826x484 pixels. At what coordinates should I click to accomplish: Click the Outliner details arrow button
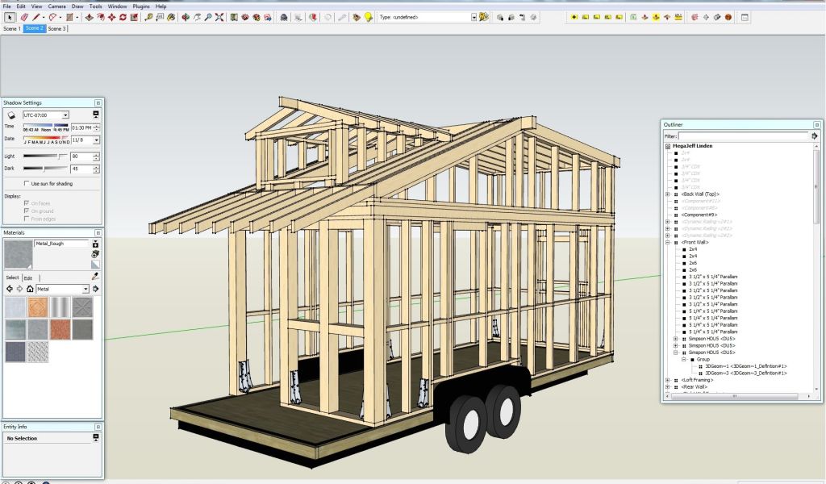click(x=815, y=136)
